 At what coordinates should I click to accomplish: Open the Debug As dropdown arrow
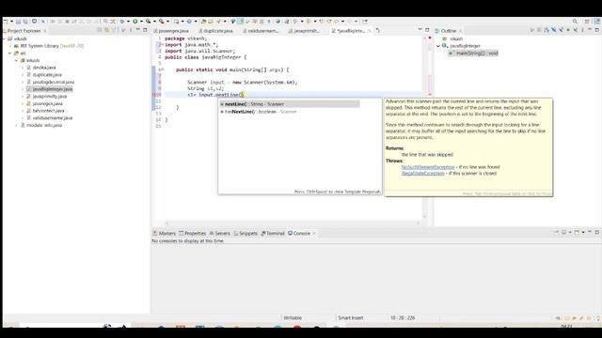pyautogui.click(x=128, y=22)
